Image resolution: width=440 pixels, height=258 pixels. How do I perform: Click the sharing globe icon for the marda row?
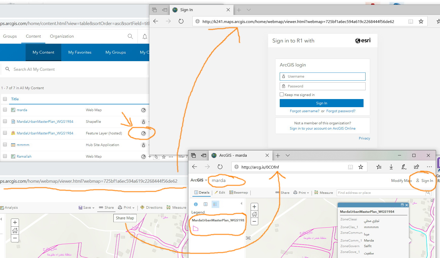click(x=144, y=110)
